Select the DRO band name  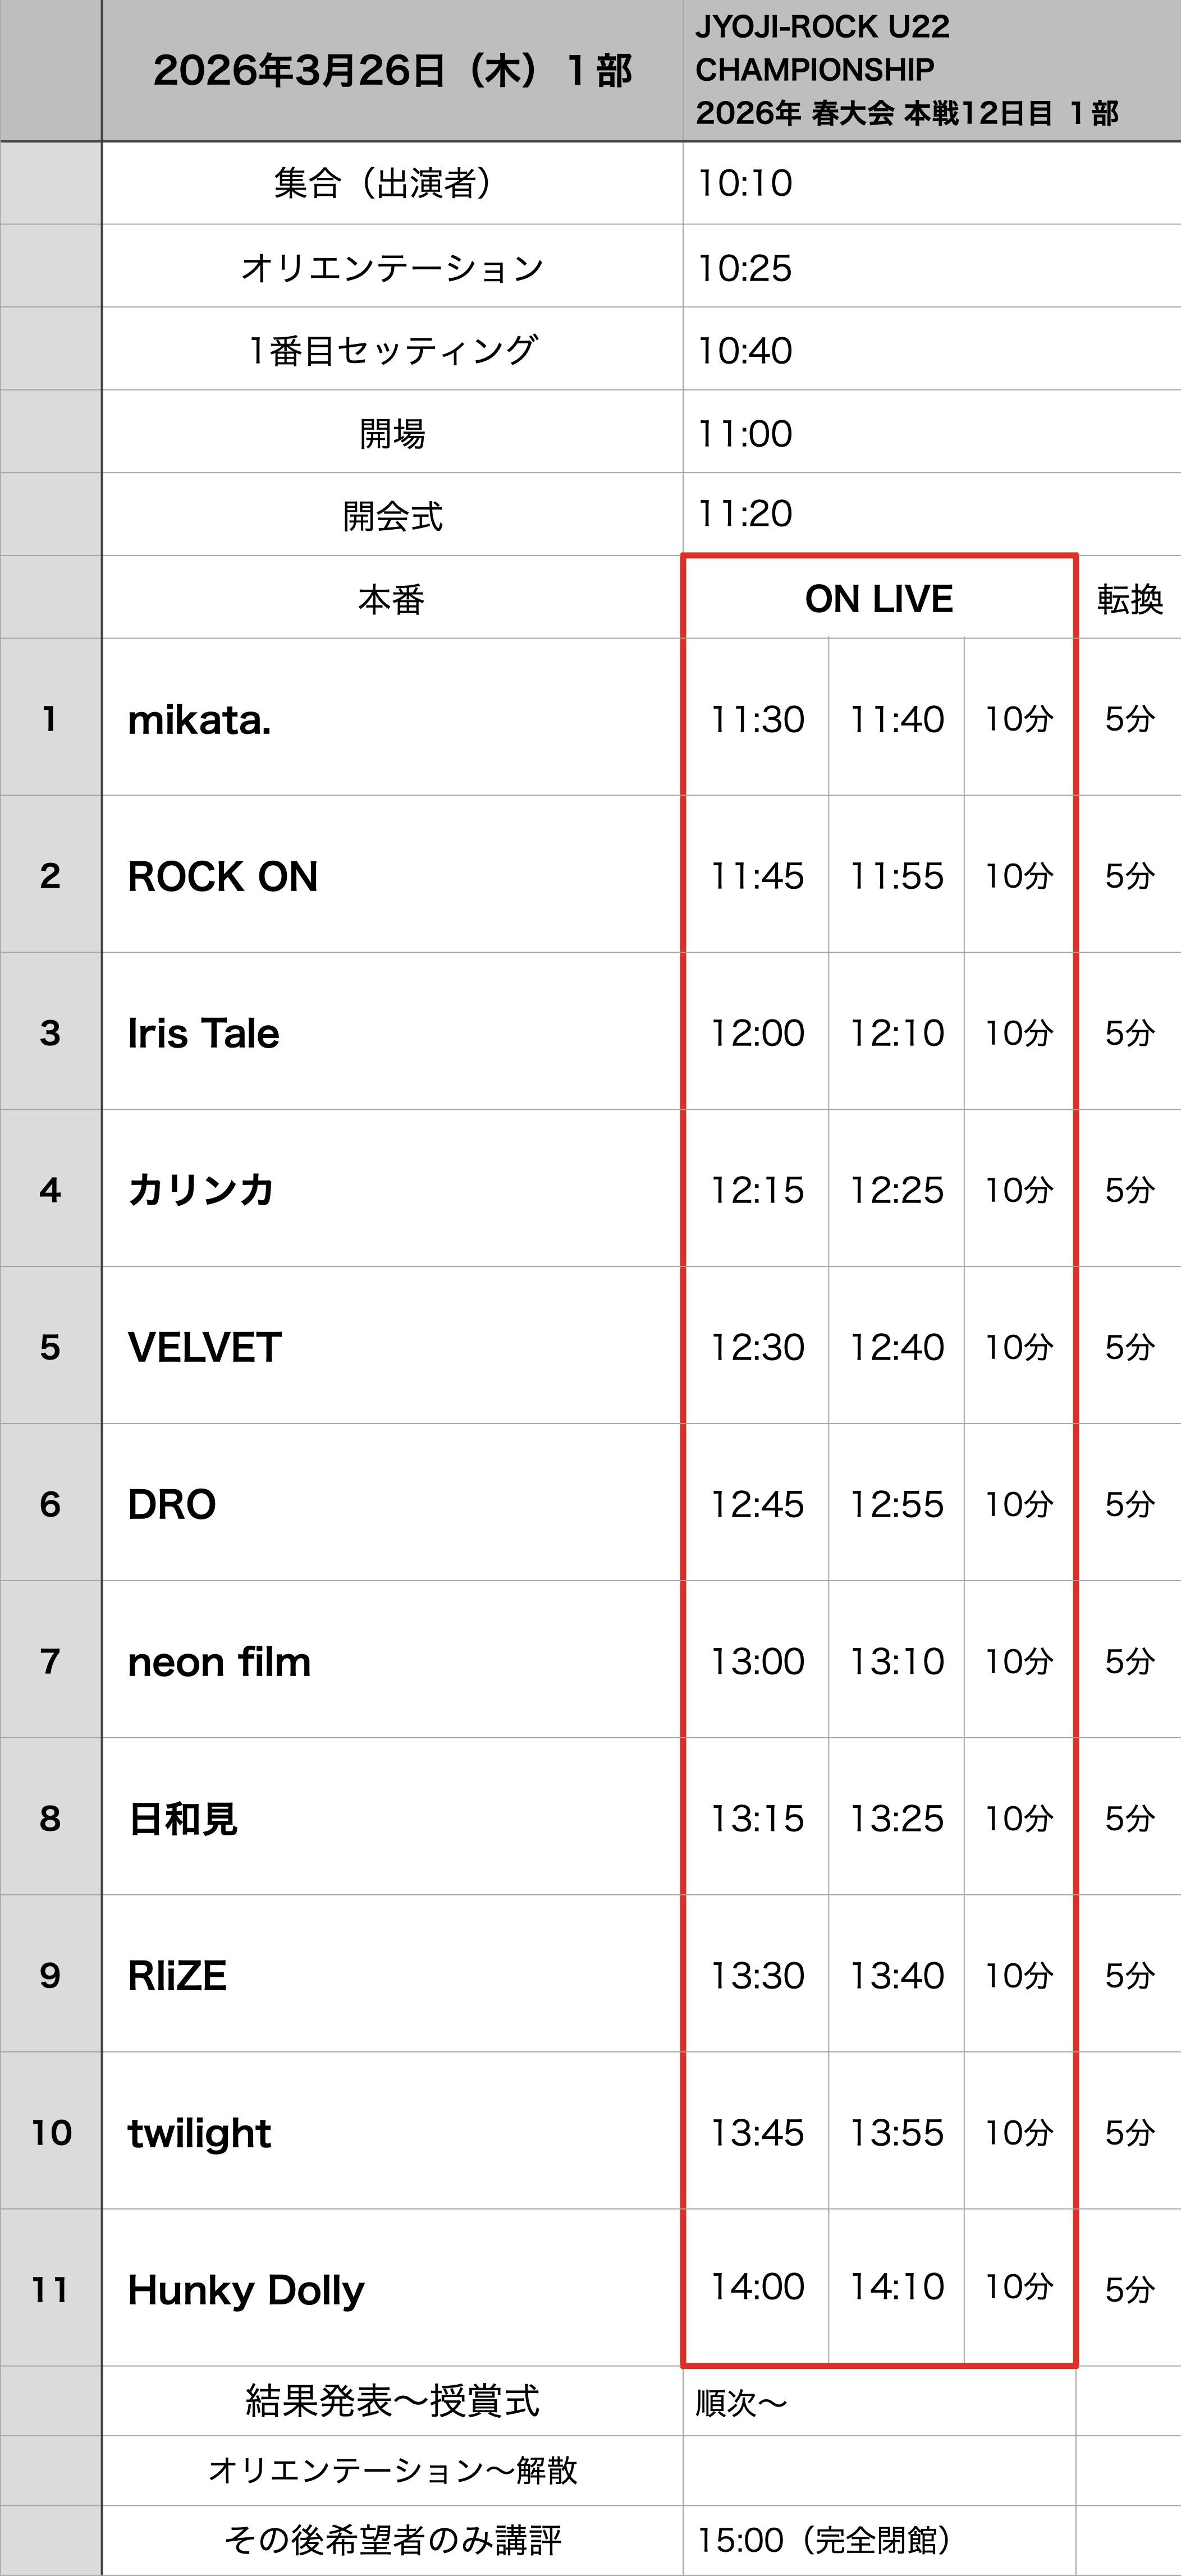172,1505
